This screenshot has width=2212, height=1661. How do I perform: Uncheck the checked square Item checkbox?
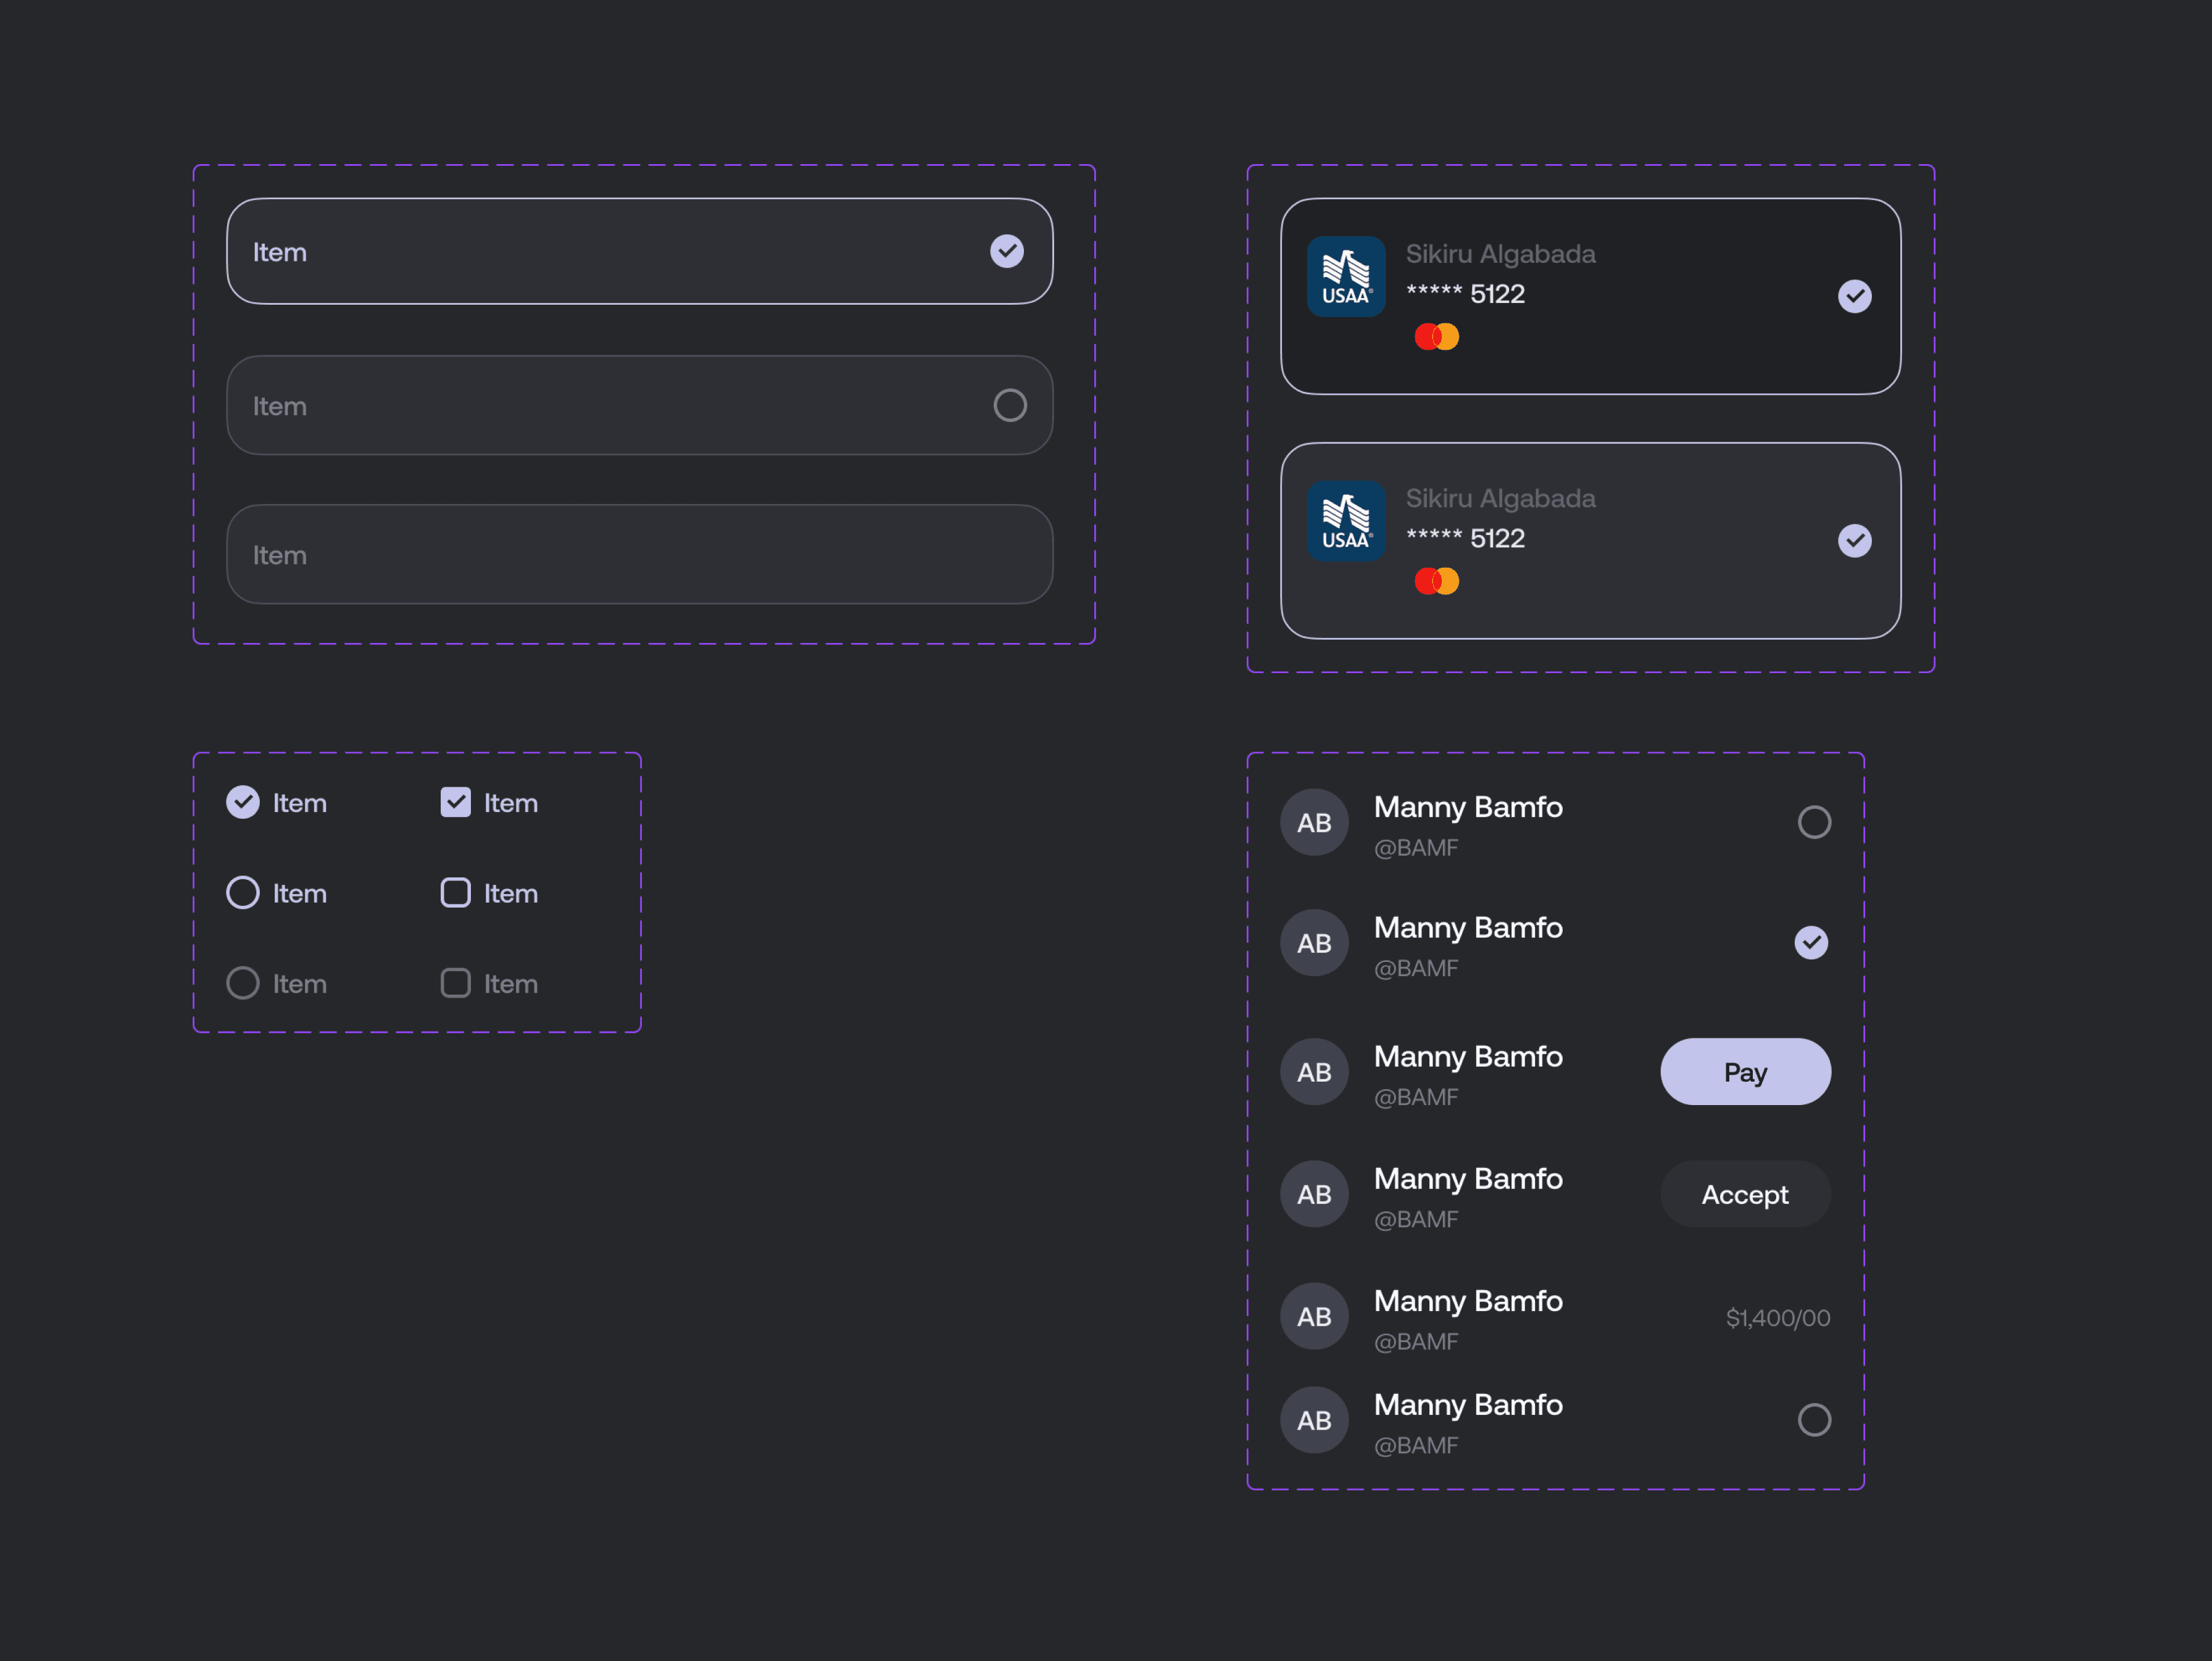[x=456, y=802]
